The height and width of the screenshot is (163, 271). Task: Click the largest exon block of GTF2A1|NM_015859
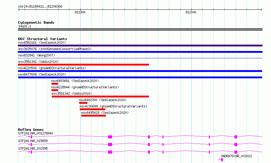pyautogui.click(x=110, y=144)
